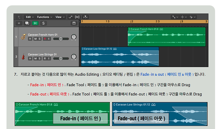
Task: Toggle the automation curve icon
Action: (x=71, y=17)
